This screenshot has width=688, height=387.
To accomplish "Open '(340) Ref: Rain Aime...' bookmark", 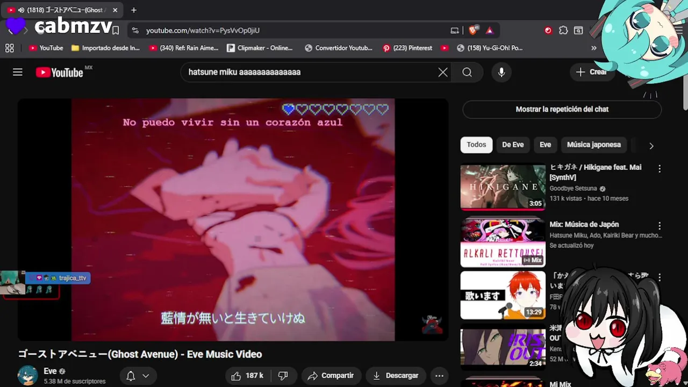I will pos(184,48).
